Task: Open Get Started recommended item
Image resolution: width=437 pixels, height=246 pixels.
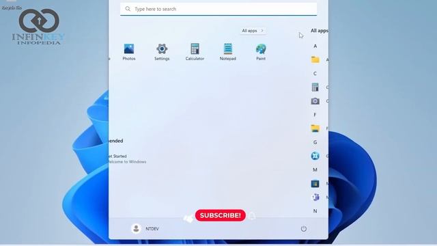Action: click(127, 159)
